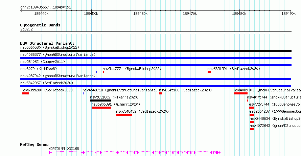Open the esv2664237 variant label
This screenshot has height=156, width=301.
[275, 111]
